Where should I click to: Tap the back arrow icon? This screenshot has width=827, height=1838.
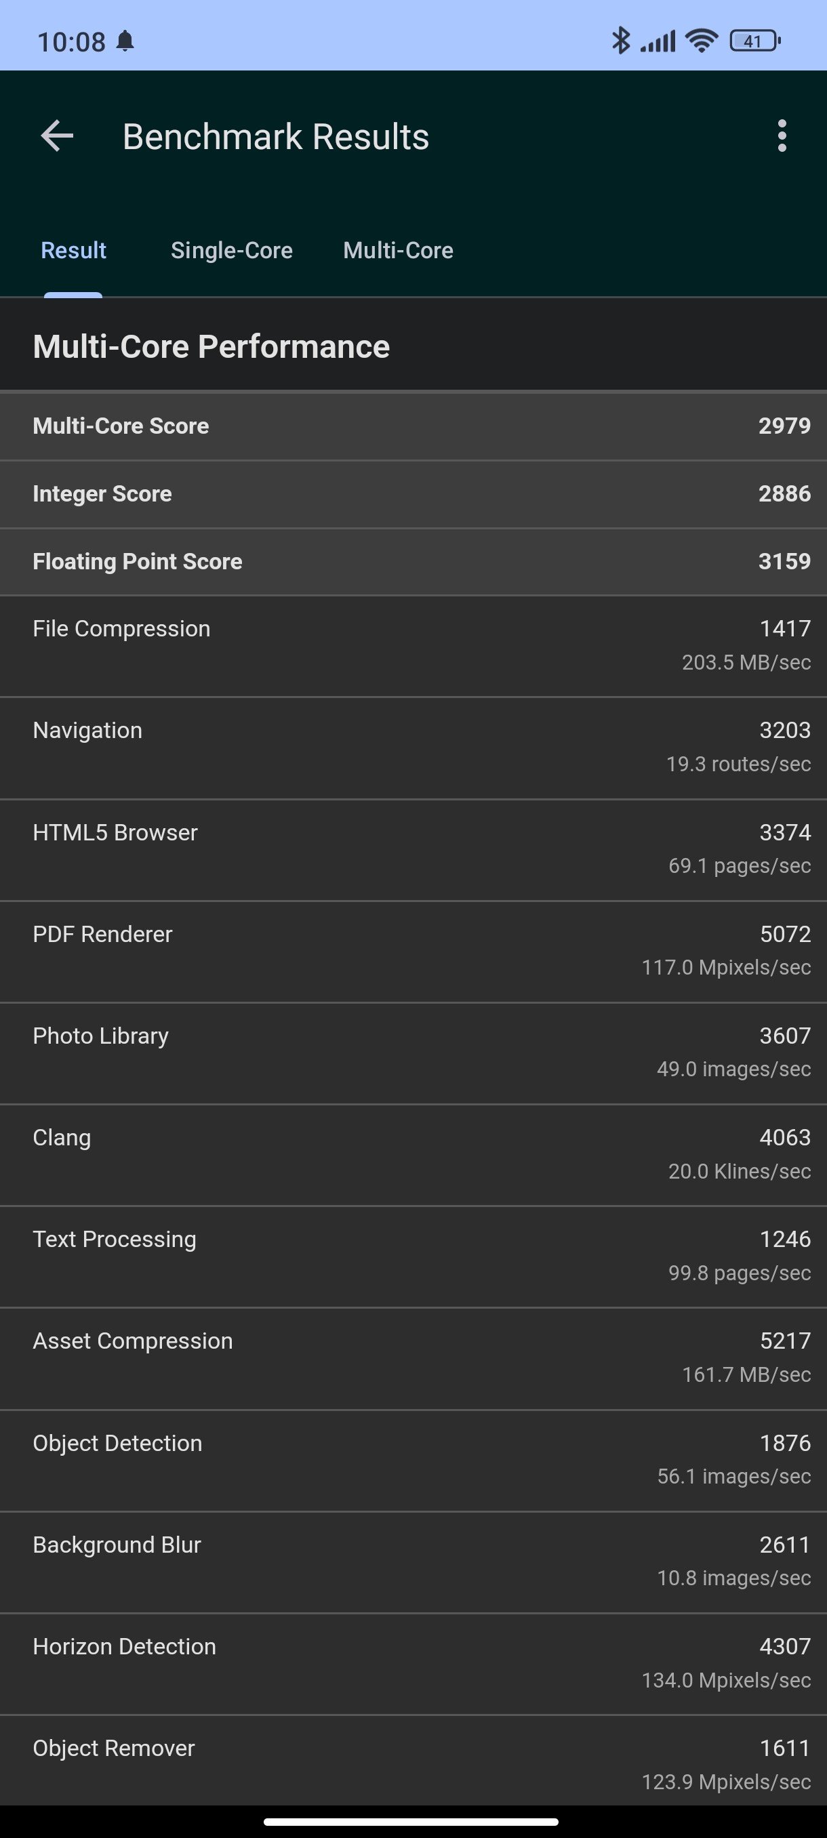58,136
